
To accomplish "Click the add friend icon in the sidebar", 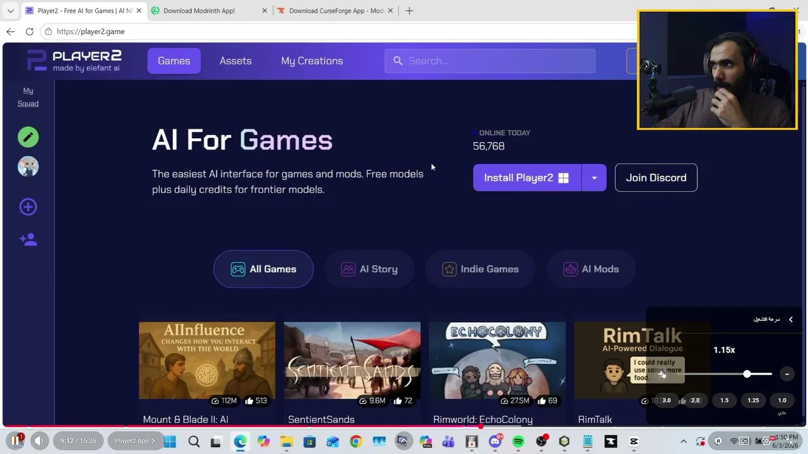I will (x=28, y=240).
